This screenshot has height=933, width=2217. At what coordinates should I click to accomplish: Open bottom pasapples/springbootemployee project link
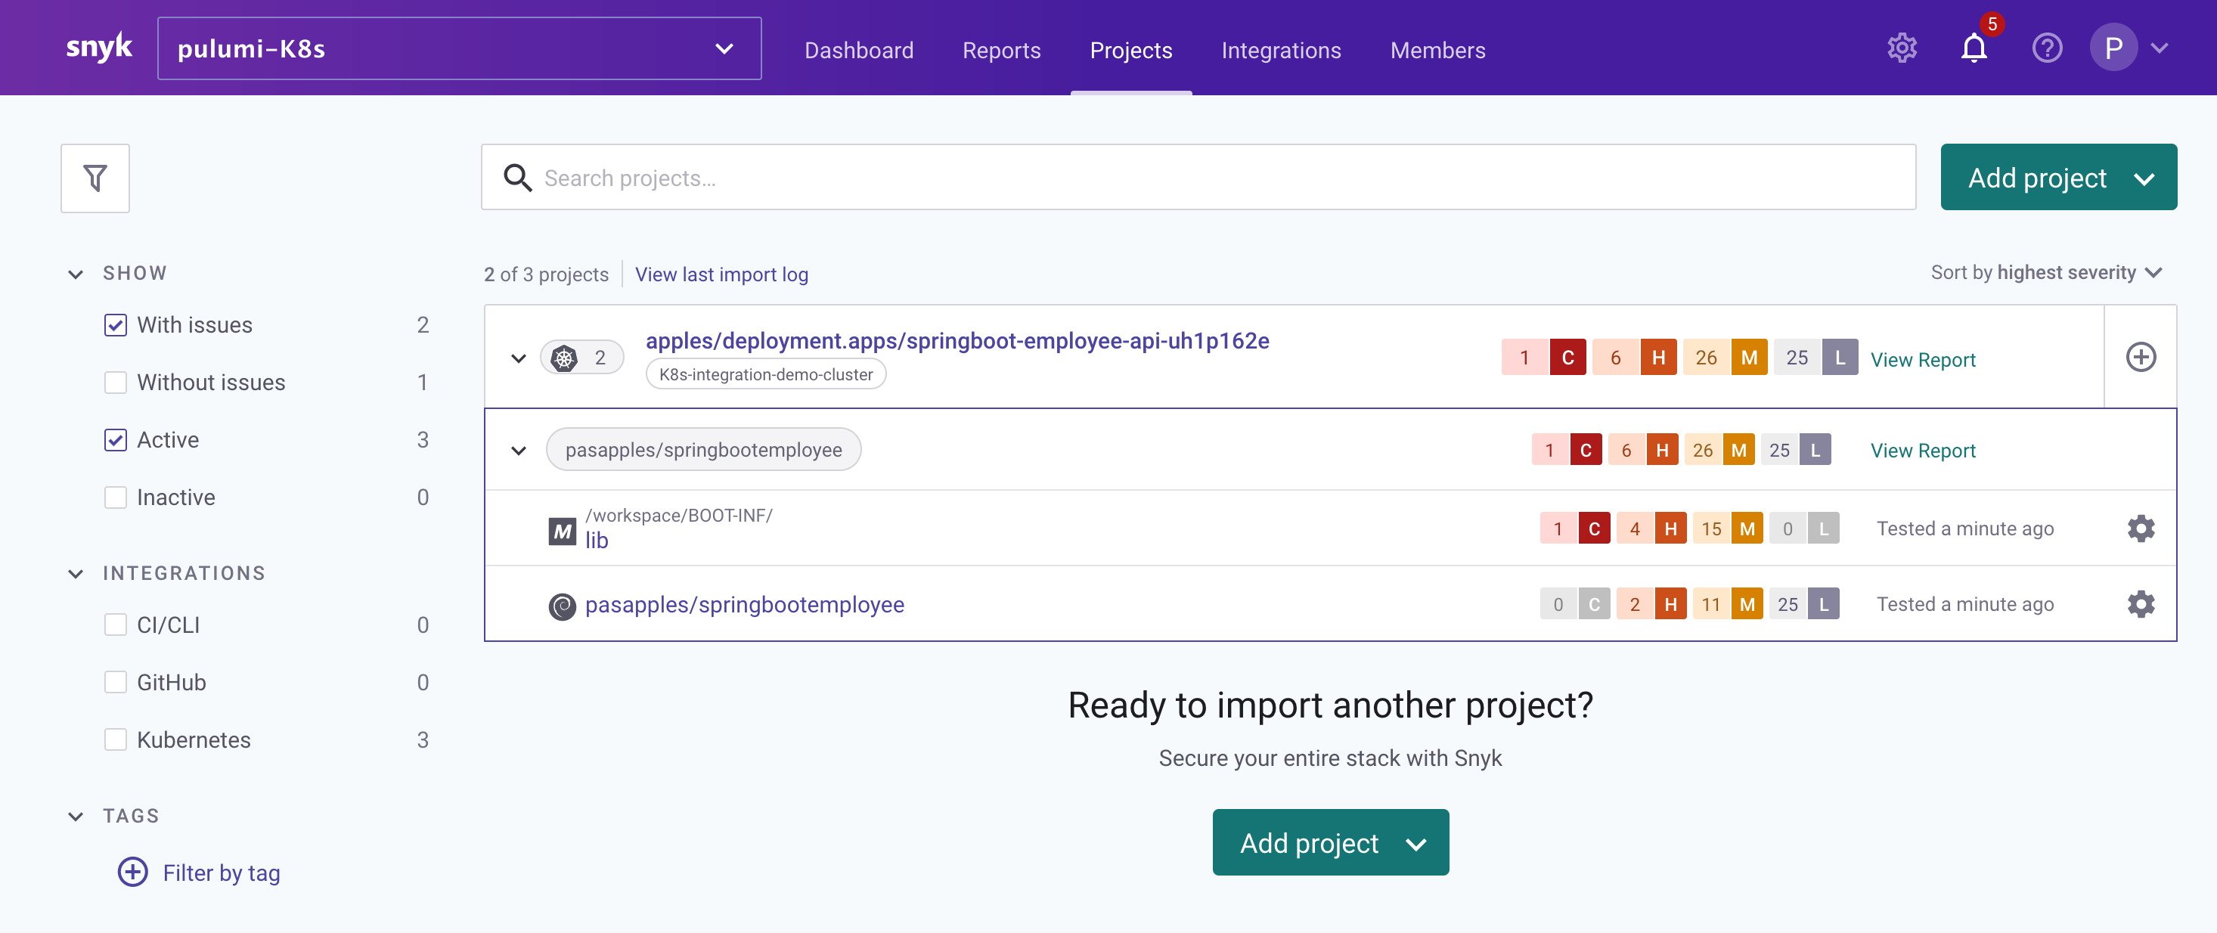point(745,605)
